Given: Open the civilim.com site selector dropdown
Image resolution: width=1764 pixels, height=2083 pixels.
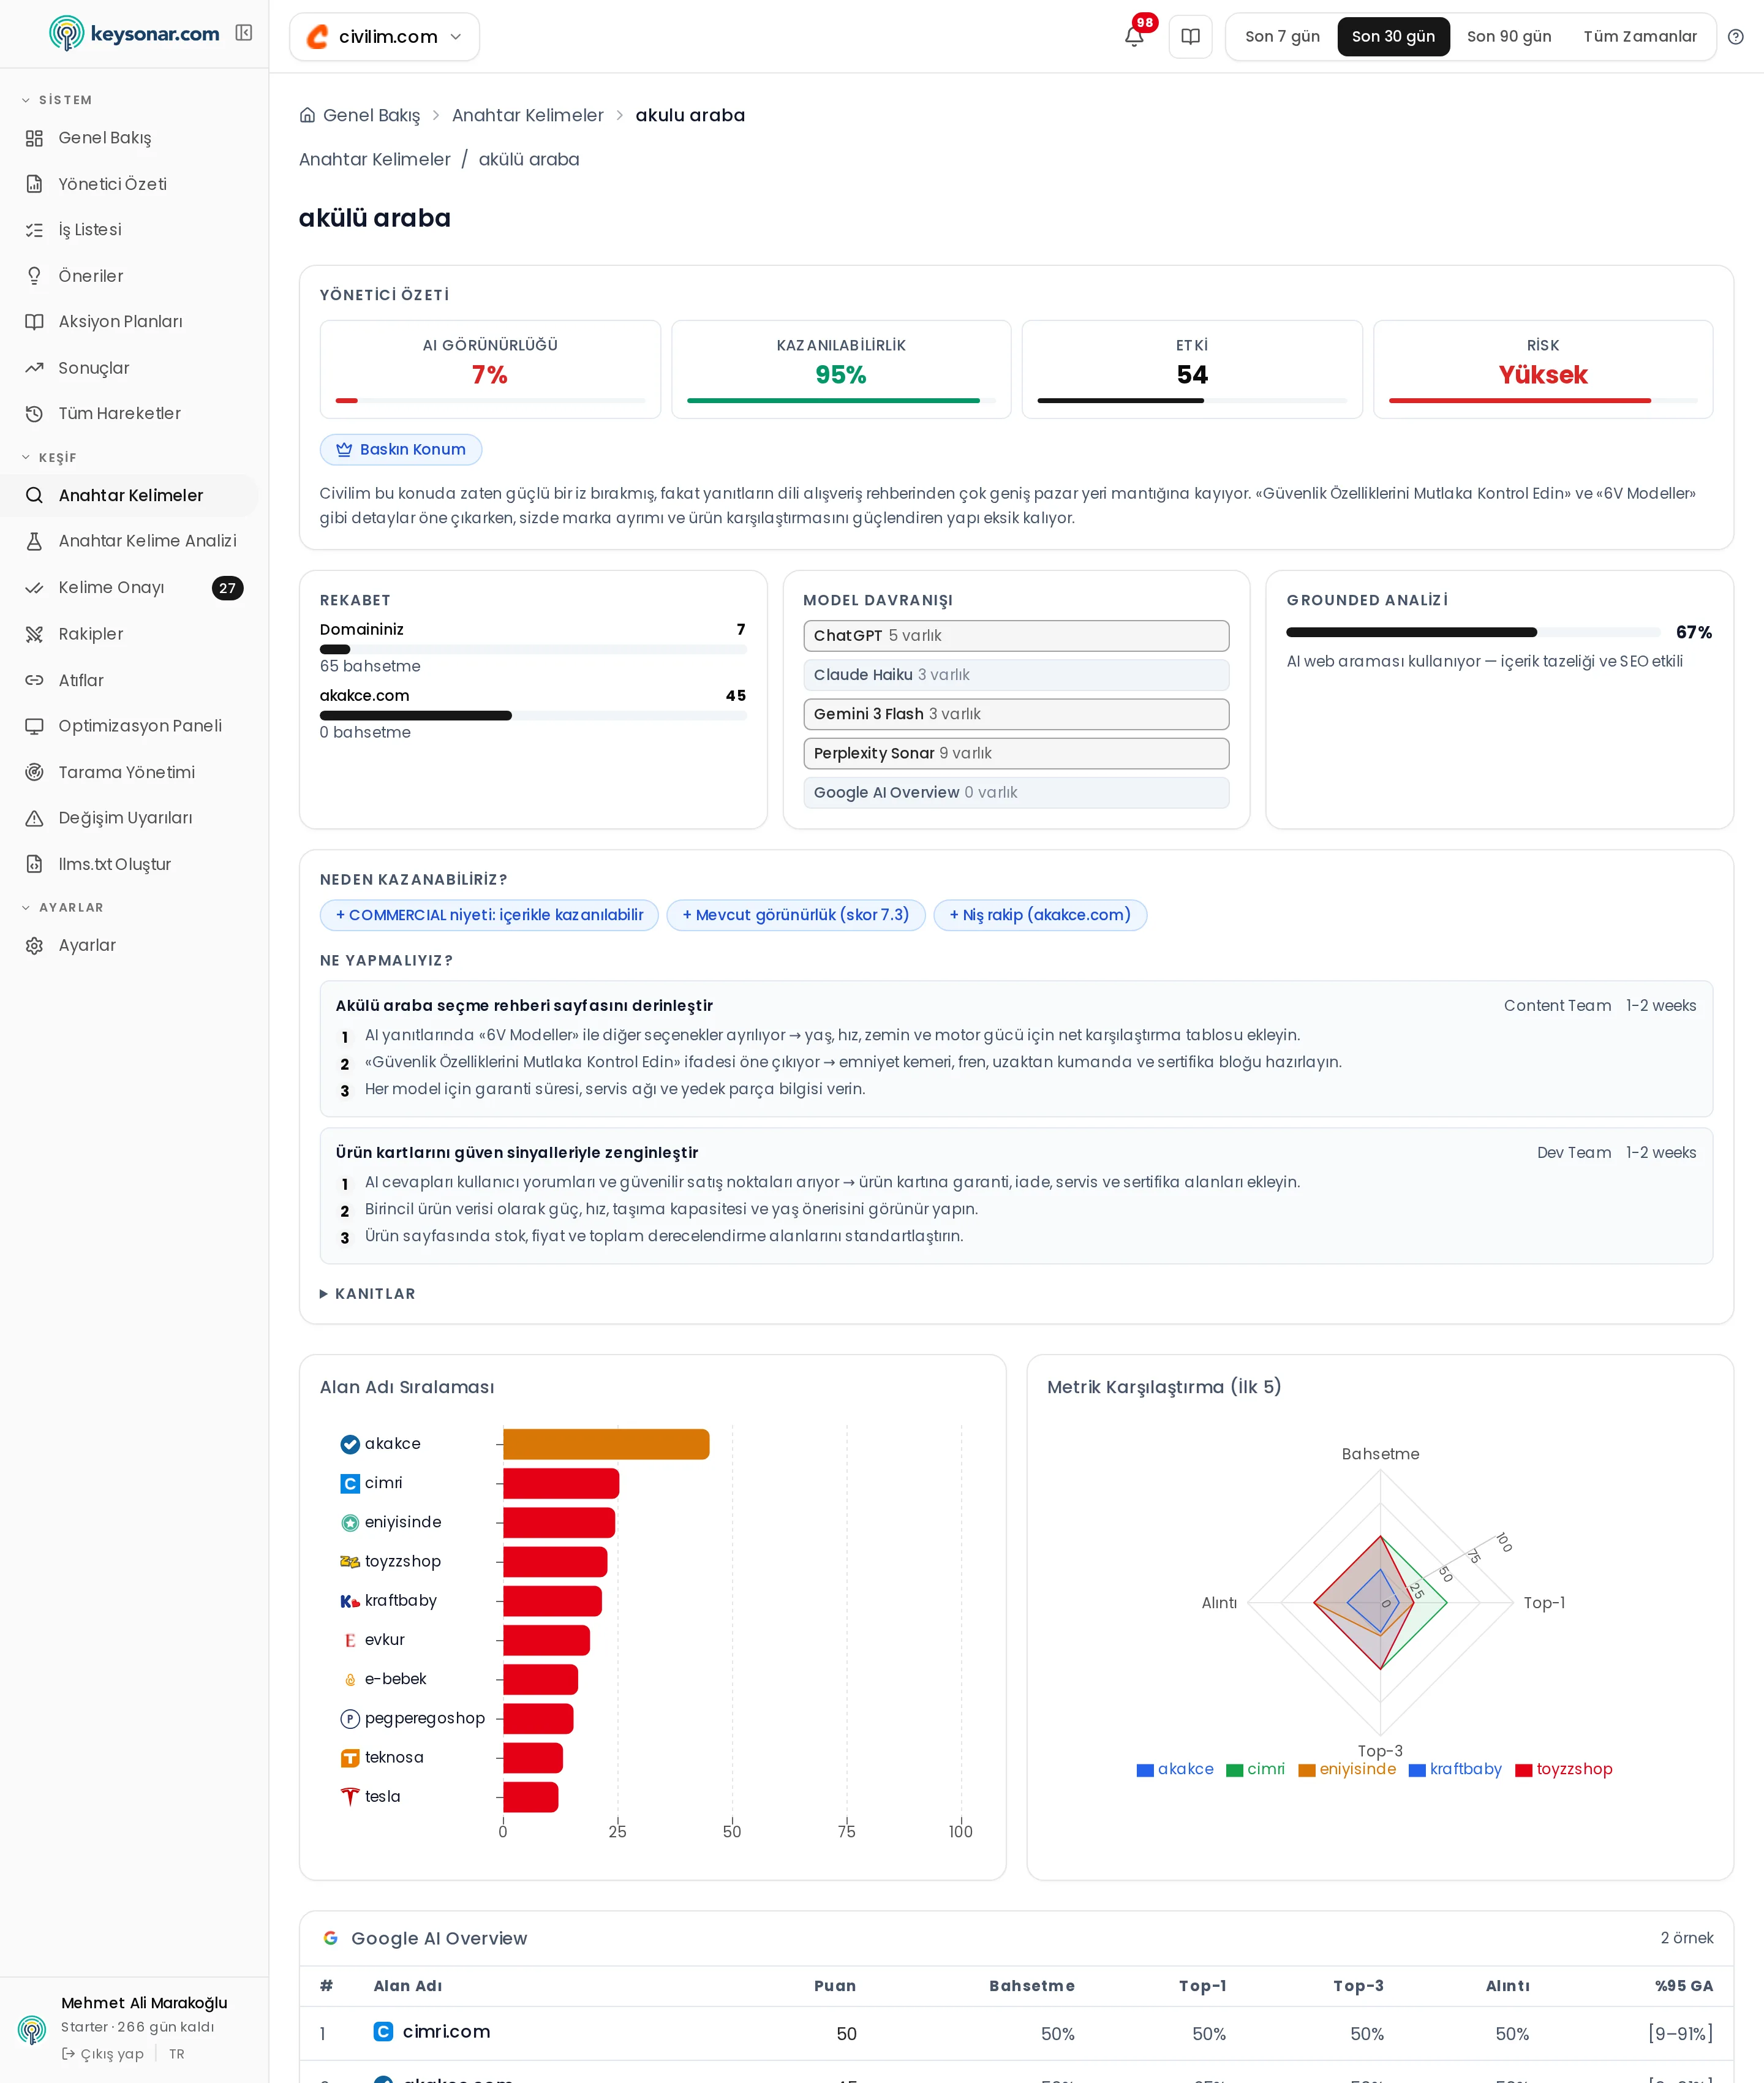Looking at the screenshot, I should 385,37.
